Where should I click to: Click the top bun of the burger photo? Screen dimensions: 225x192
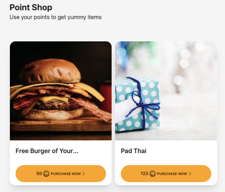(x=50, y=71)
